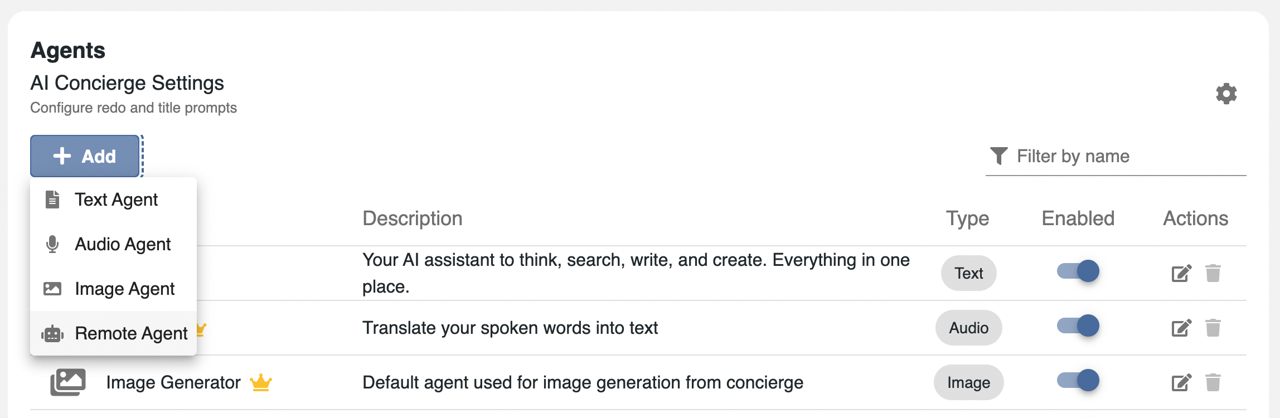Click the Audio type badge
This screenshot has height=418, width=1280.
[x=968, y=328]
